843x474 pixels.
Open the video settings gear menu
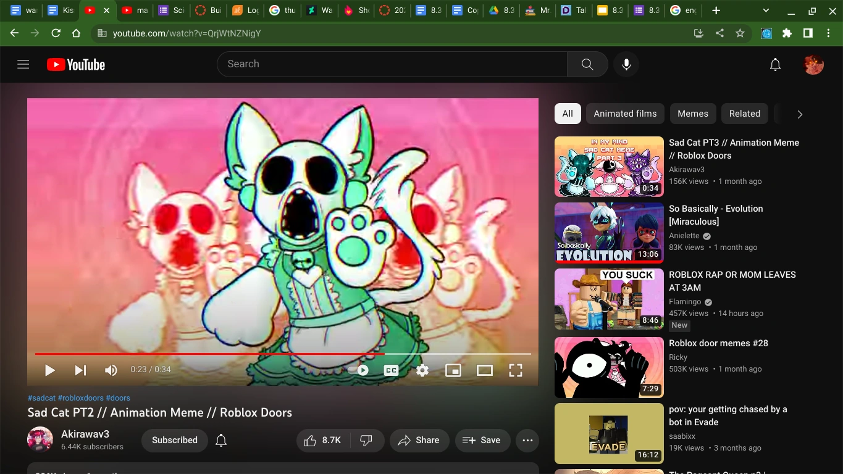(x=422, y=370)
